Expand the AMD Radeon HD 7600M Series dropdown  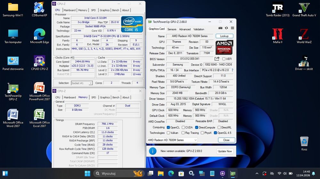click(x=172, y=140)
